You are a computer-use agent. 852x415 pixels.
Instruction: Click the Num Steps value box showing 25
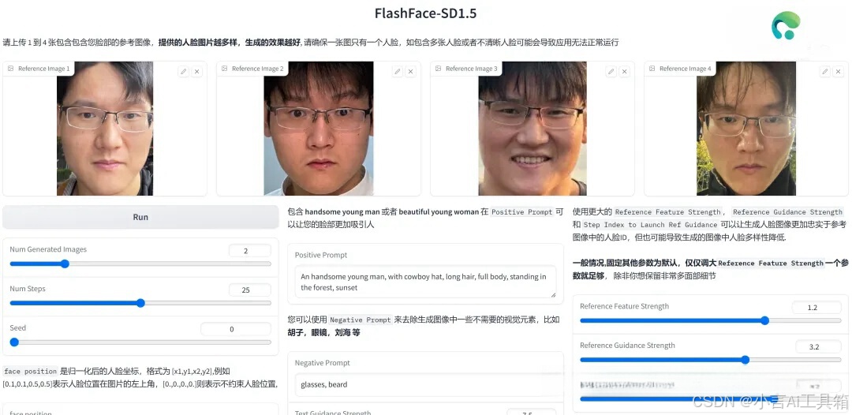coord(250,290)
